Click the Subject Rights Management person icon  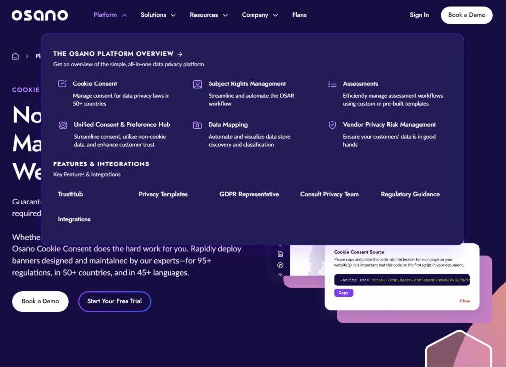198,84
